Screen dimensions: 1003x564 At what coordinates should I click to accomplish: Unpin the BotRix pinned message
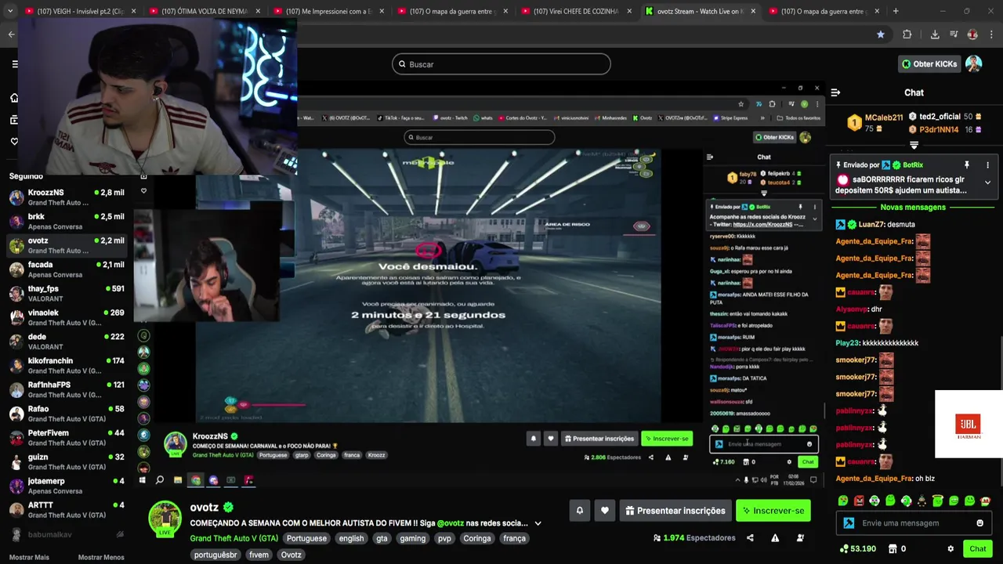pos(966,165)
